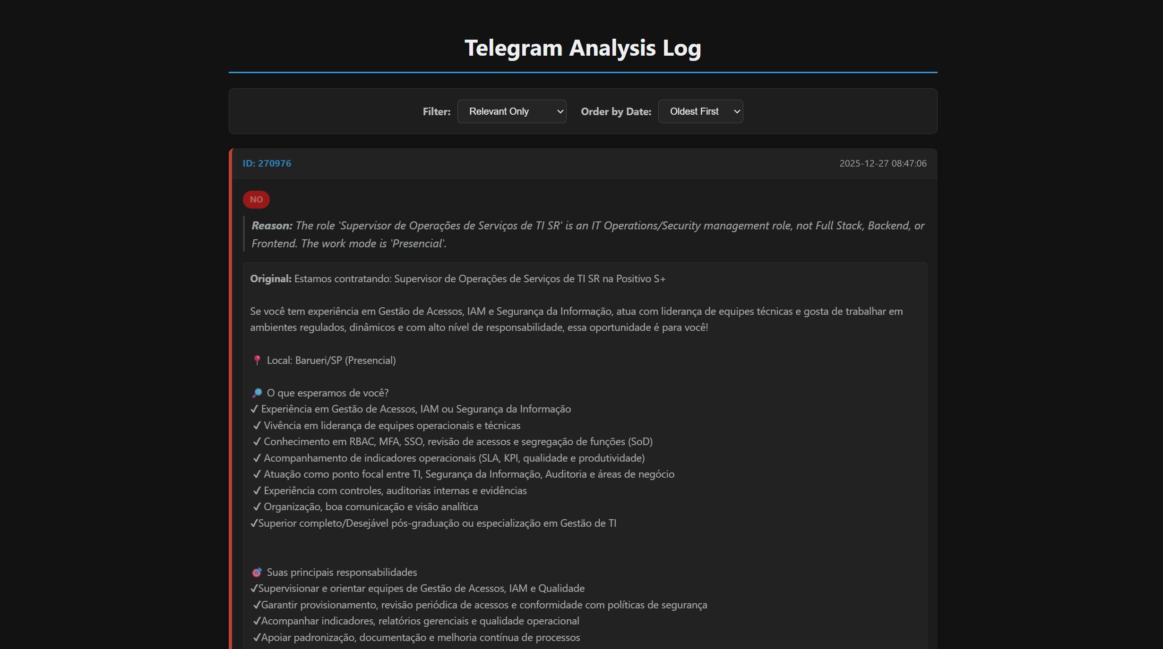Screen dimensions: 1163x649
Task: Click the checkmark before Supervisionar e orientar equipes
Action: coord(254,589)
